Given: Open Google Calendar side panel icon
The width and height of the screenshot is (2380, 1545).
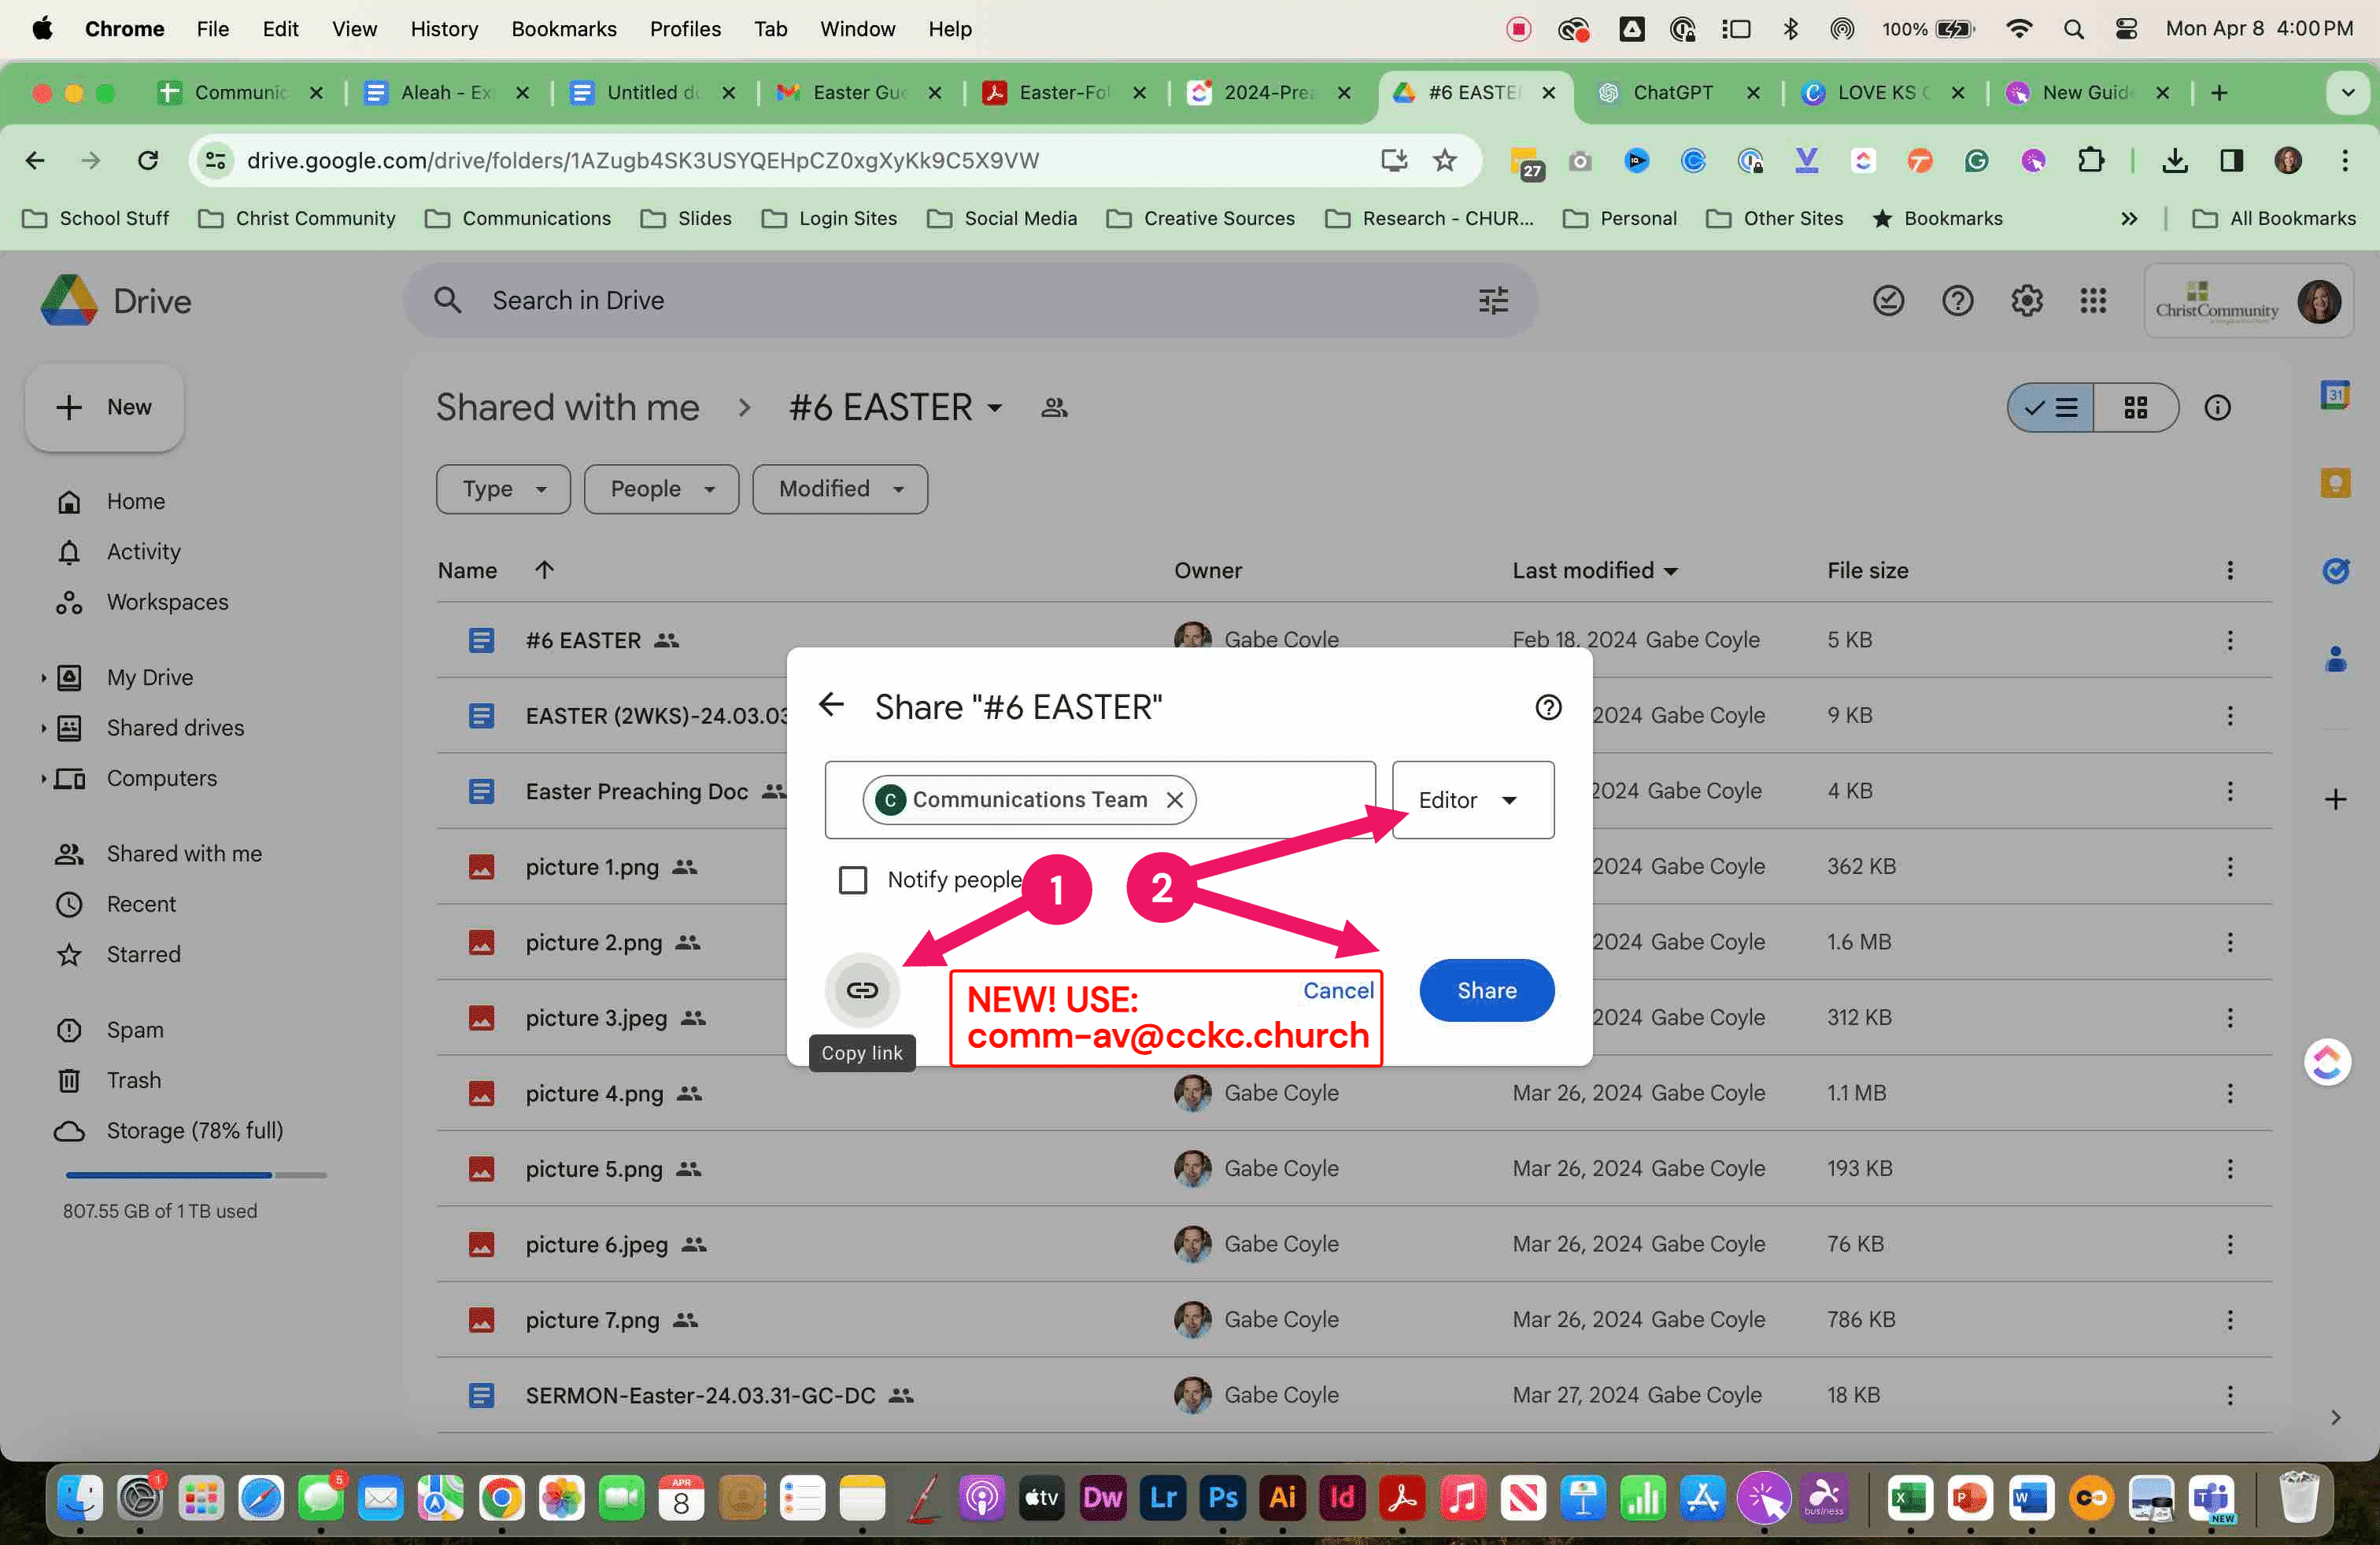Looking at the screenshot, I should pyautogui.click(x=2335, y=396).
